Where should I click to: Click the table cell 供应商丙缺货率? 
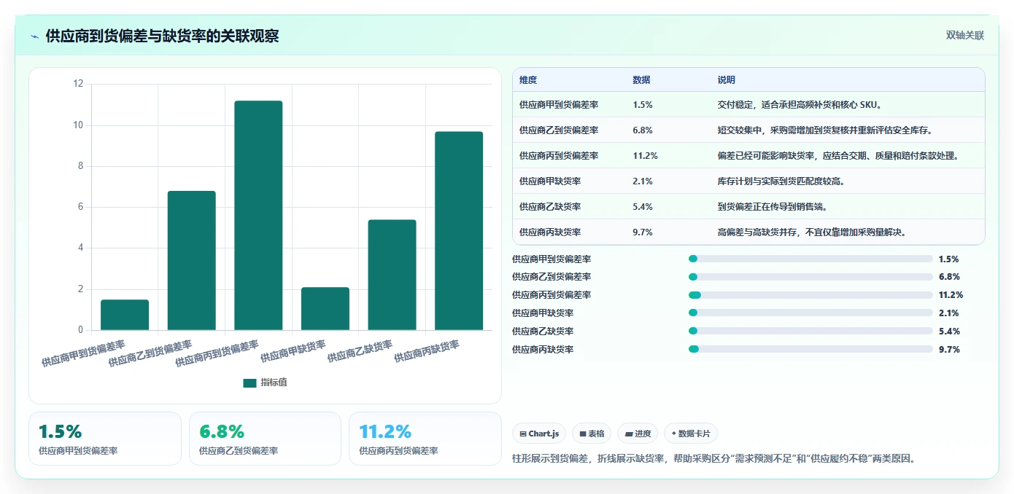550,232
